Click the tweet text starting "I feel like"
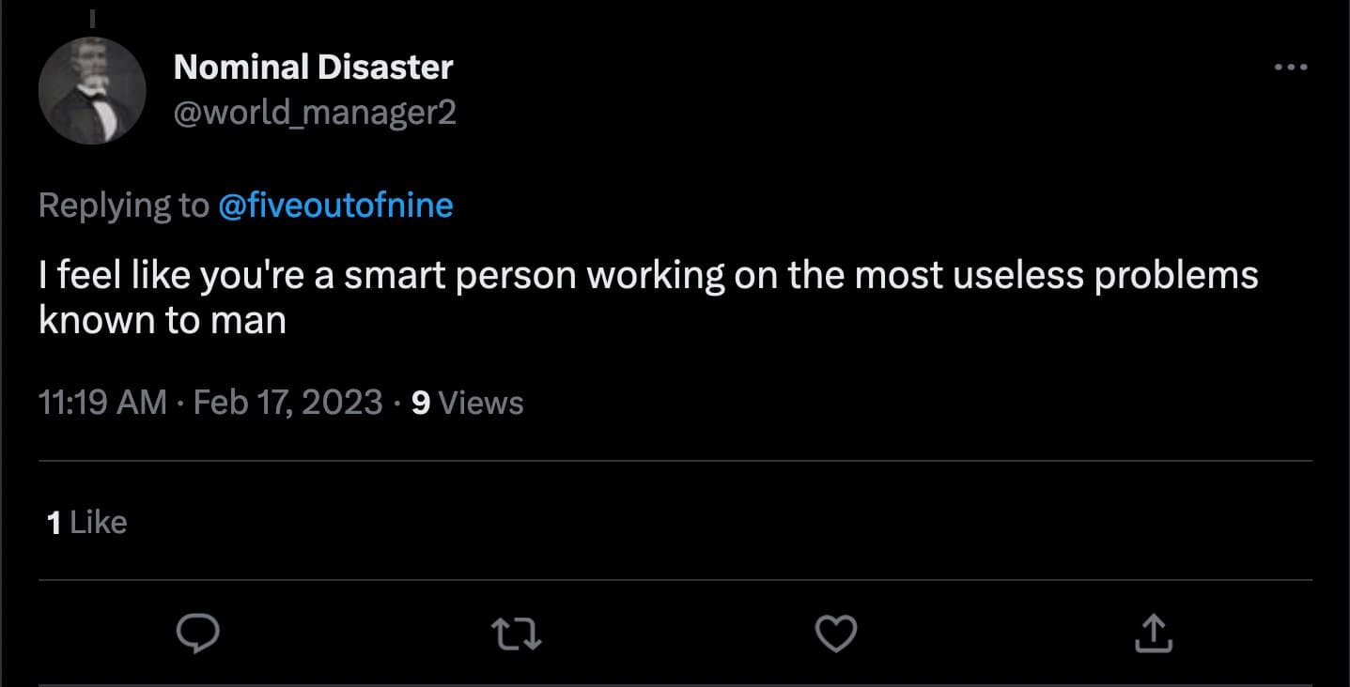Image resolution: width=1350 pixels, height=687 pixels. tap(648, 276)
